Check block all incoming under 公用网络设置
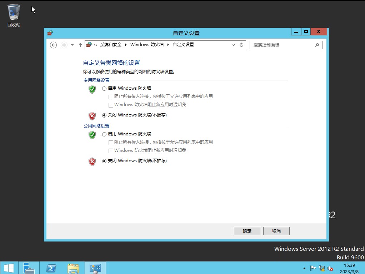Screen dimensions: 365x274 coord(111,143)
